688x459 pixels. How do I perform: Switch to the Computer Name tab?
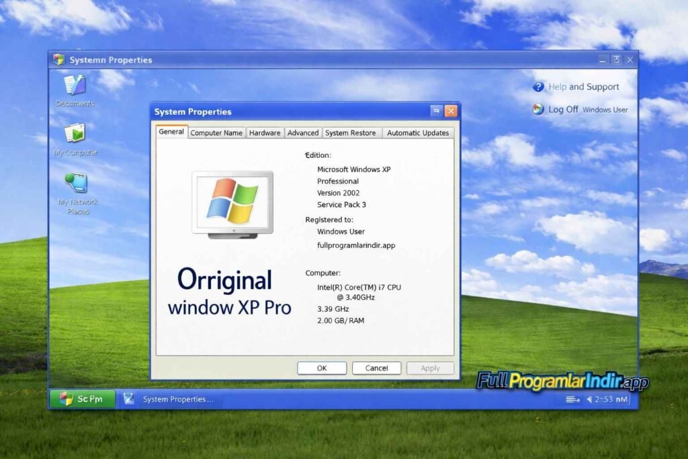pos(216,132)
